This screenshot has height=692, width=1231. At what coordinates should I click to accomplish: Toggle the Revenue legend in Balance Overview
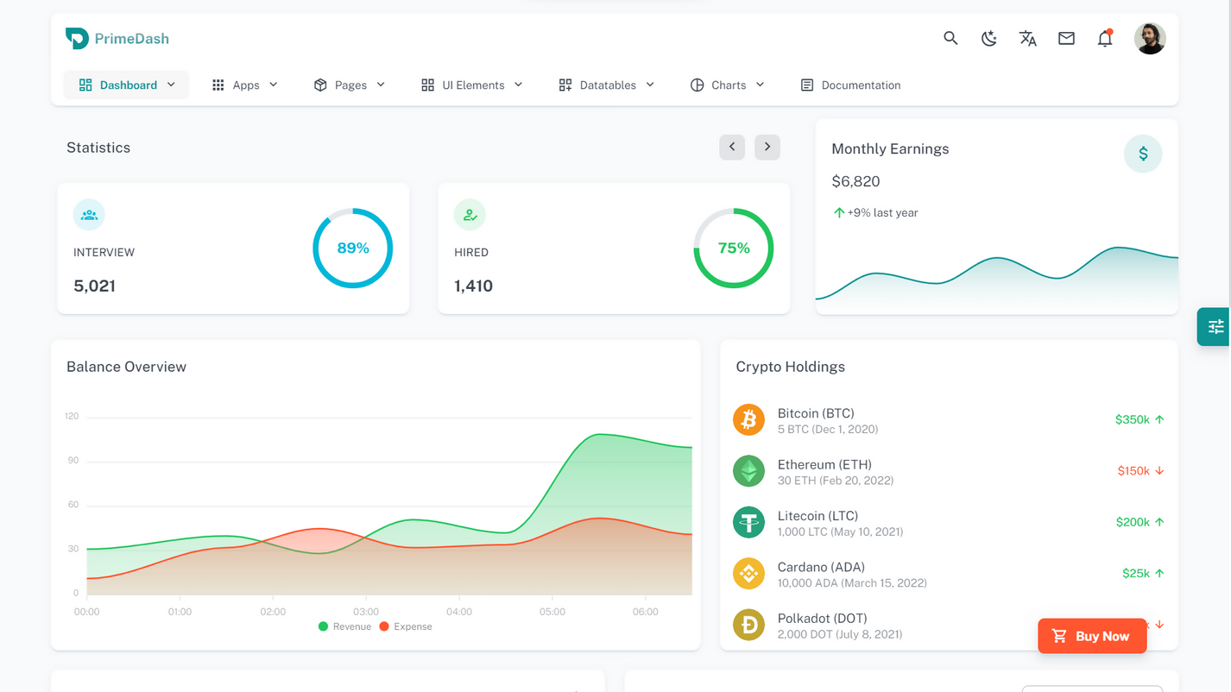point(344,626)
